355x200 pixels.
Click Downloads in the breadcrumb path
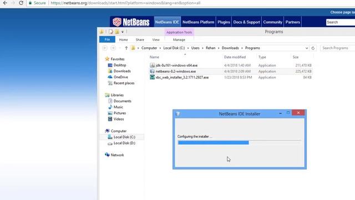click(x=230, y=48)
